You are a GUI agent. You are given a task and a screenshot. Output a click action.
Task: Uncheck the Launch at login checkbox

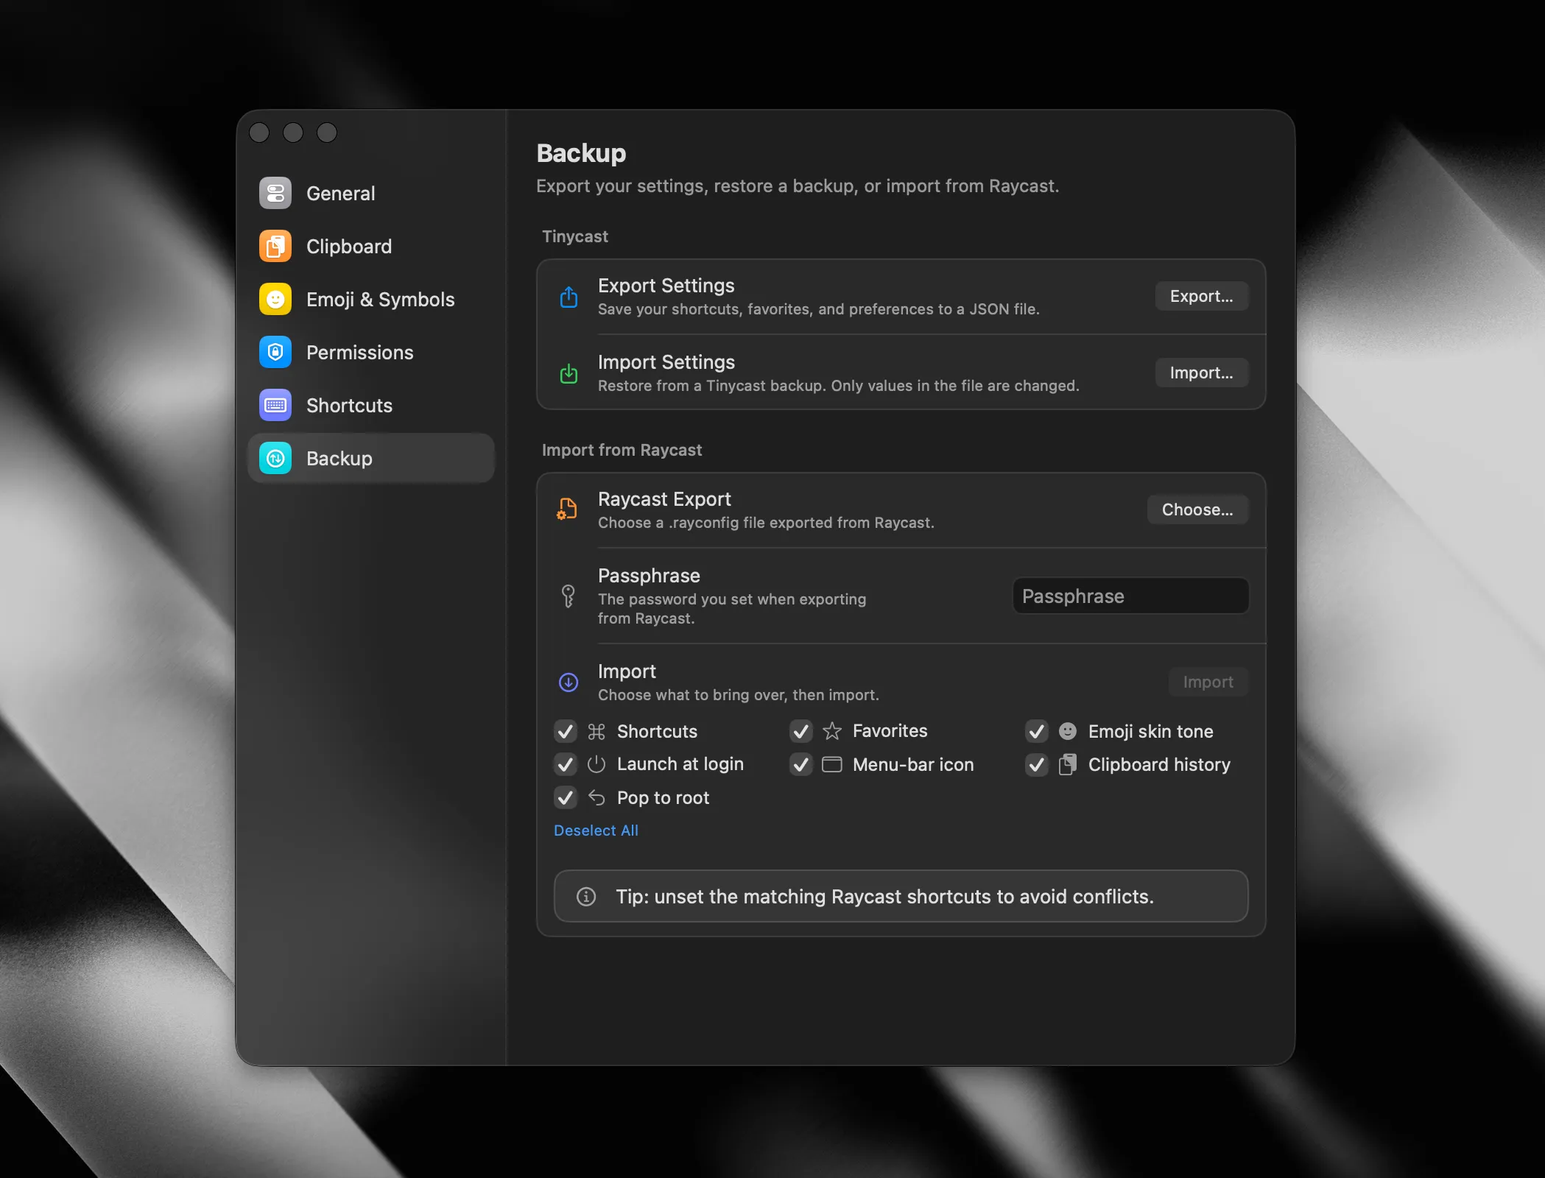click(x=566, y=765)
